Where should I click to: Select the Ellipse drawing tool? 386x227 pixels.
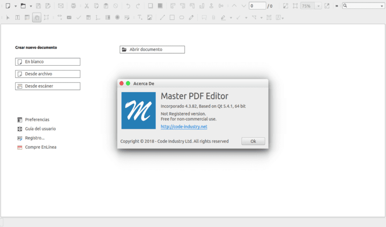(x=182, y=18)
